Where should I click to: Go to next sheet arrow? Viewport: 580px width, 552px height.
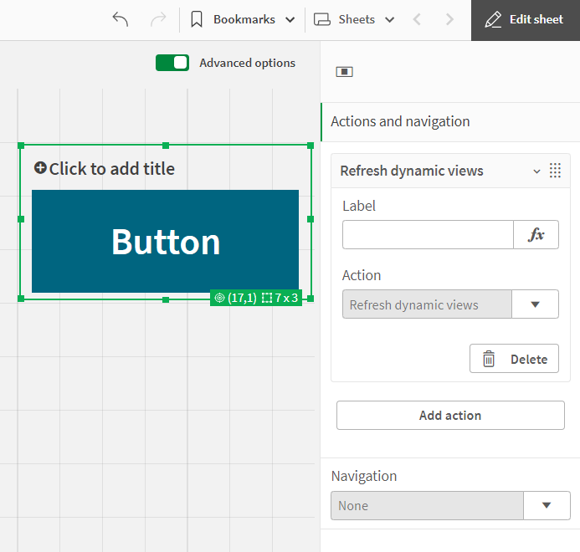[450, 19]
